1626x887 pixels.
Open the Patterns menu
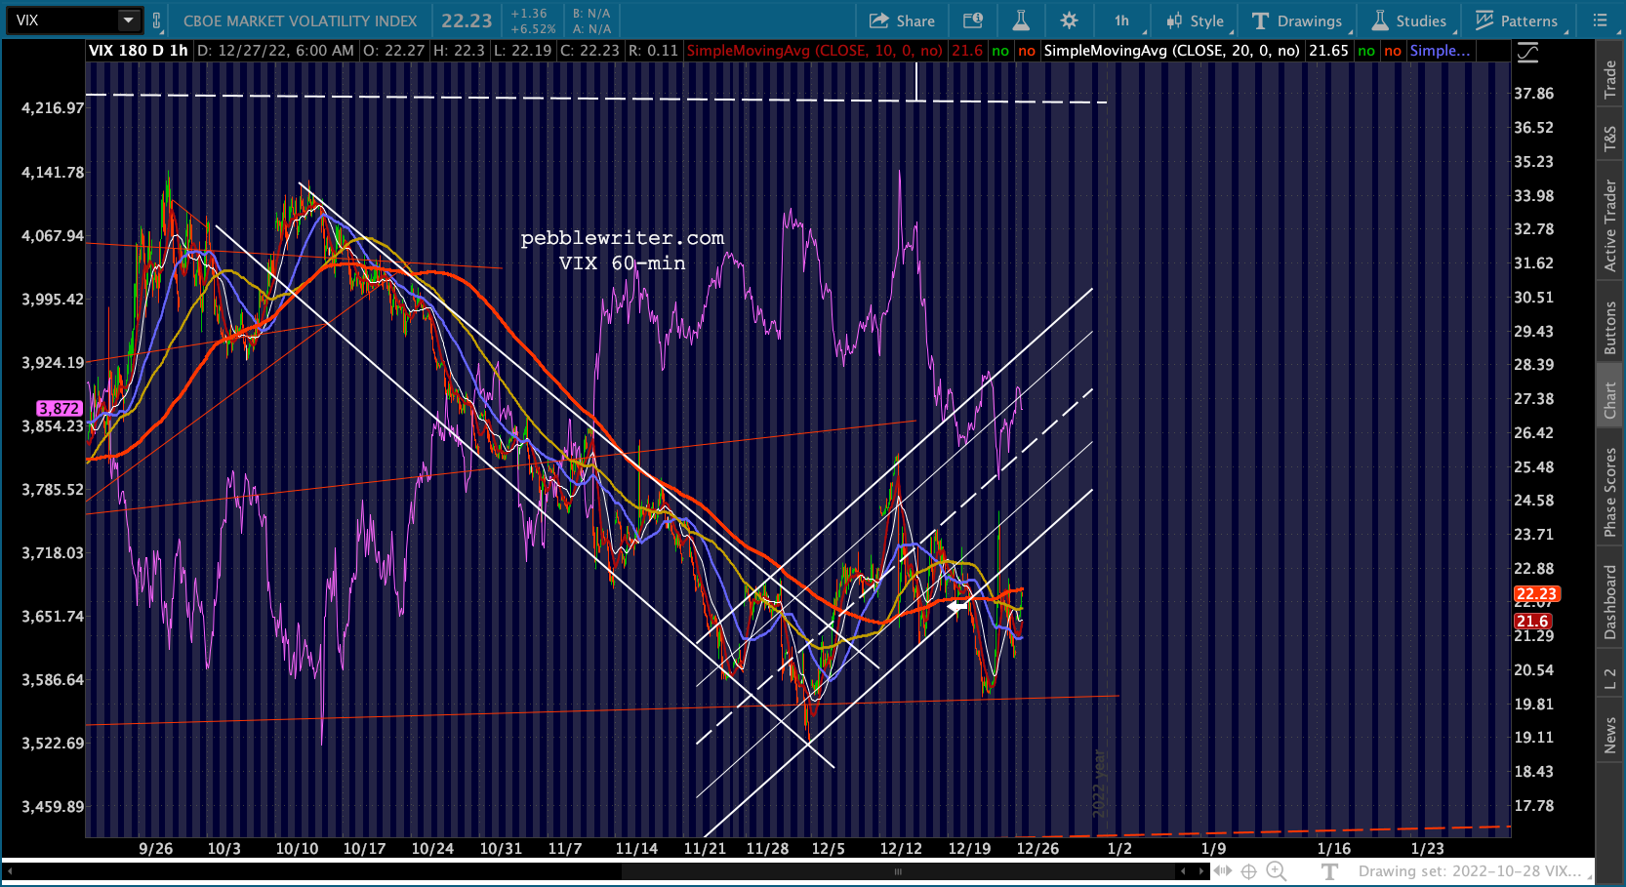point(1518,20)
